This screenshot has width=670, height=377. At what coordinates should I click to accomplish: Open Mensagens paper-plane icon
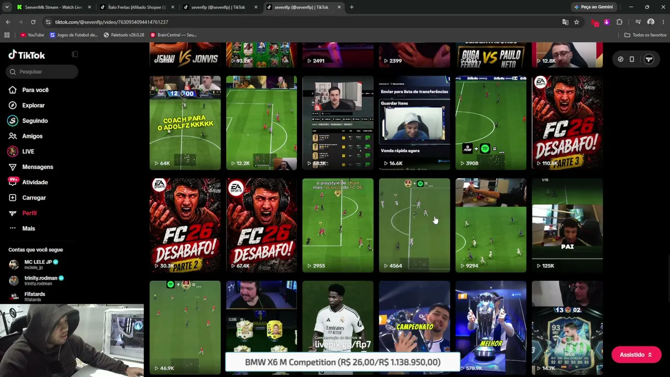point(13,167)
